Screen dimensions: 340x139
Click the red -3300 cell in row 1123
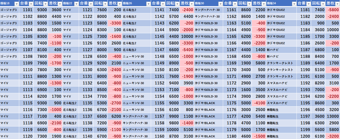[x=115, y=23]
